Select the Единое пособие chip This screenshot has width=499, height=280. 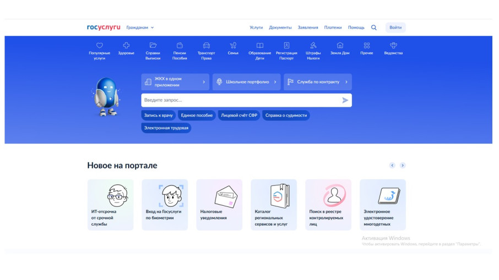(197, 116)
